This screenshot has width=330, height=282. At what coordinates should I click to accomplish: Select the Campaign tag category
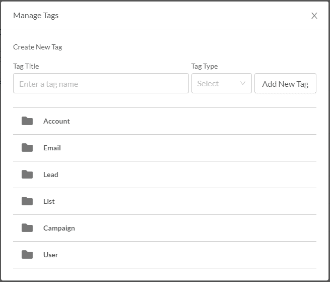pos(59,228)
